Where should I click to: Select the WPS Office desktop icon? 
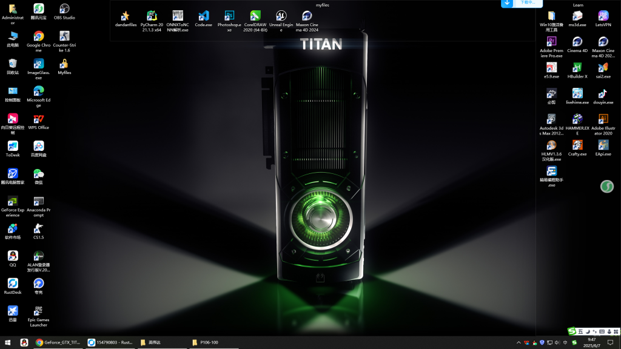(x=38, y=121)
